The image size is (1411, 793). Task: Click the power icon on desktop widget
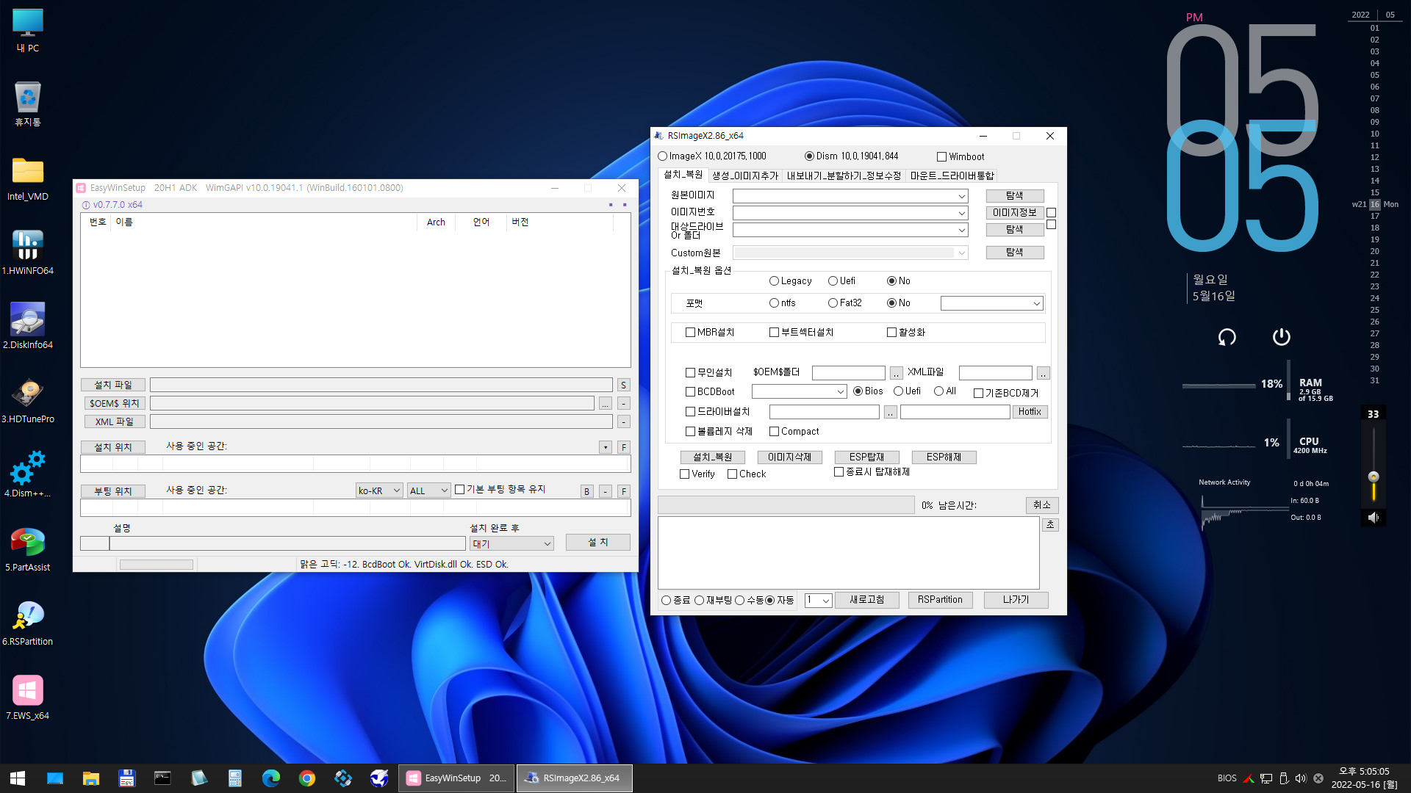coord(1281,337)
